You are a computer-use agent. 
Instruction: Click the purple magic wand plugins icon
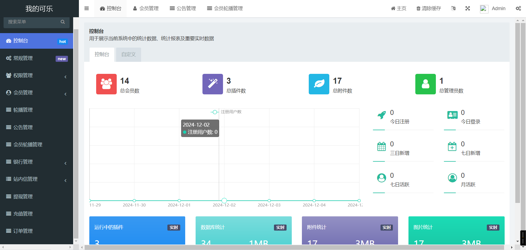(213, 84)
